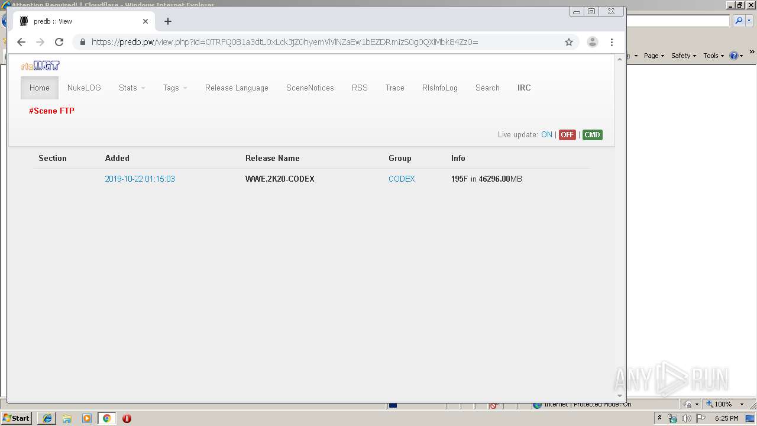The image size is (757, 426).
Task: Open the Trace page
Action: [x=395, y=88]
